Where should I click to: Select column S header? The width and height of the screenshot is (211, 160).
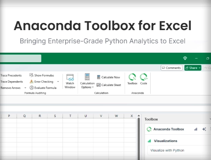click(55, 116)
